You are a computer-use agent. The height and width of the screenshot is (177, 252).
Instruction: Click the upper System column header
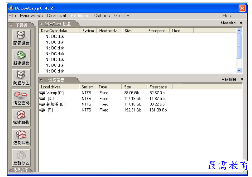[x=88, y=31]
